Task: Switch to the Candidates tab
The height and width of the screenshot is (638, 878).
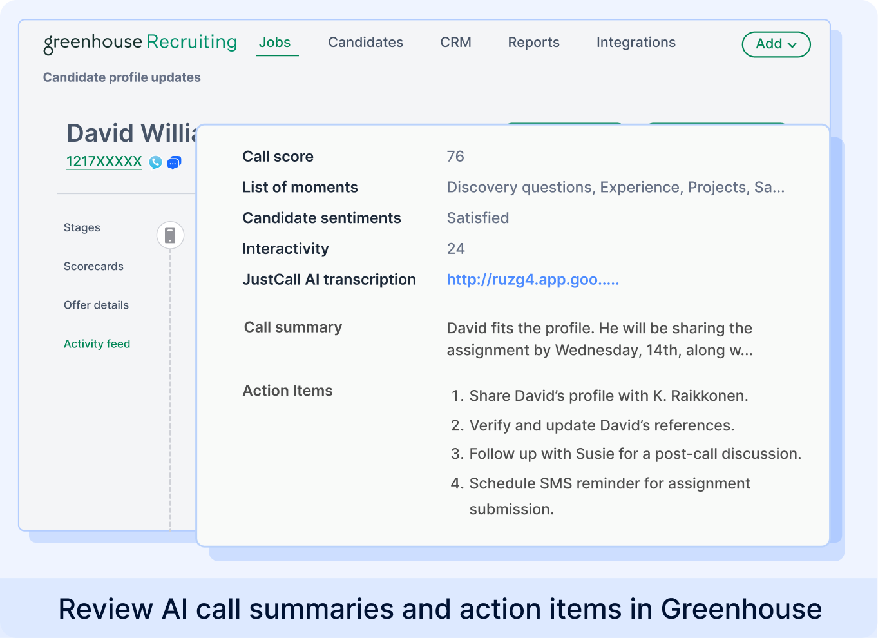Action: pos(365,43)
